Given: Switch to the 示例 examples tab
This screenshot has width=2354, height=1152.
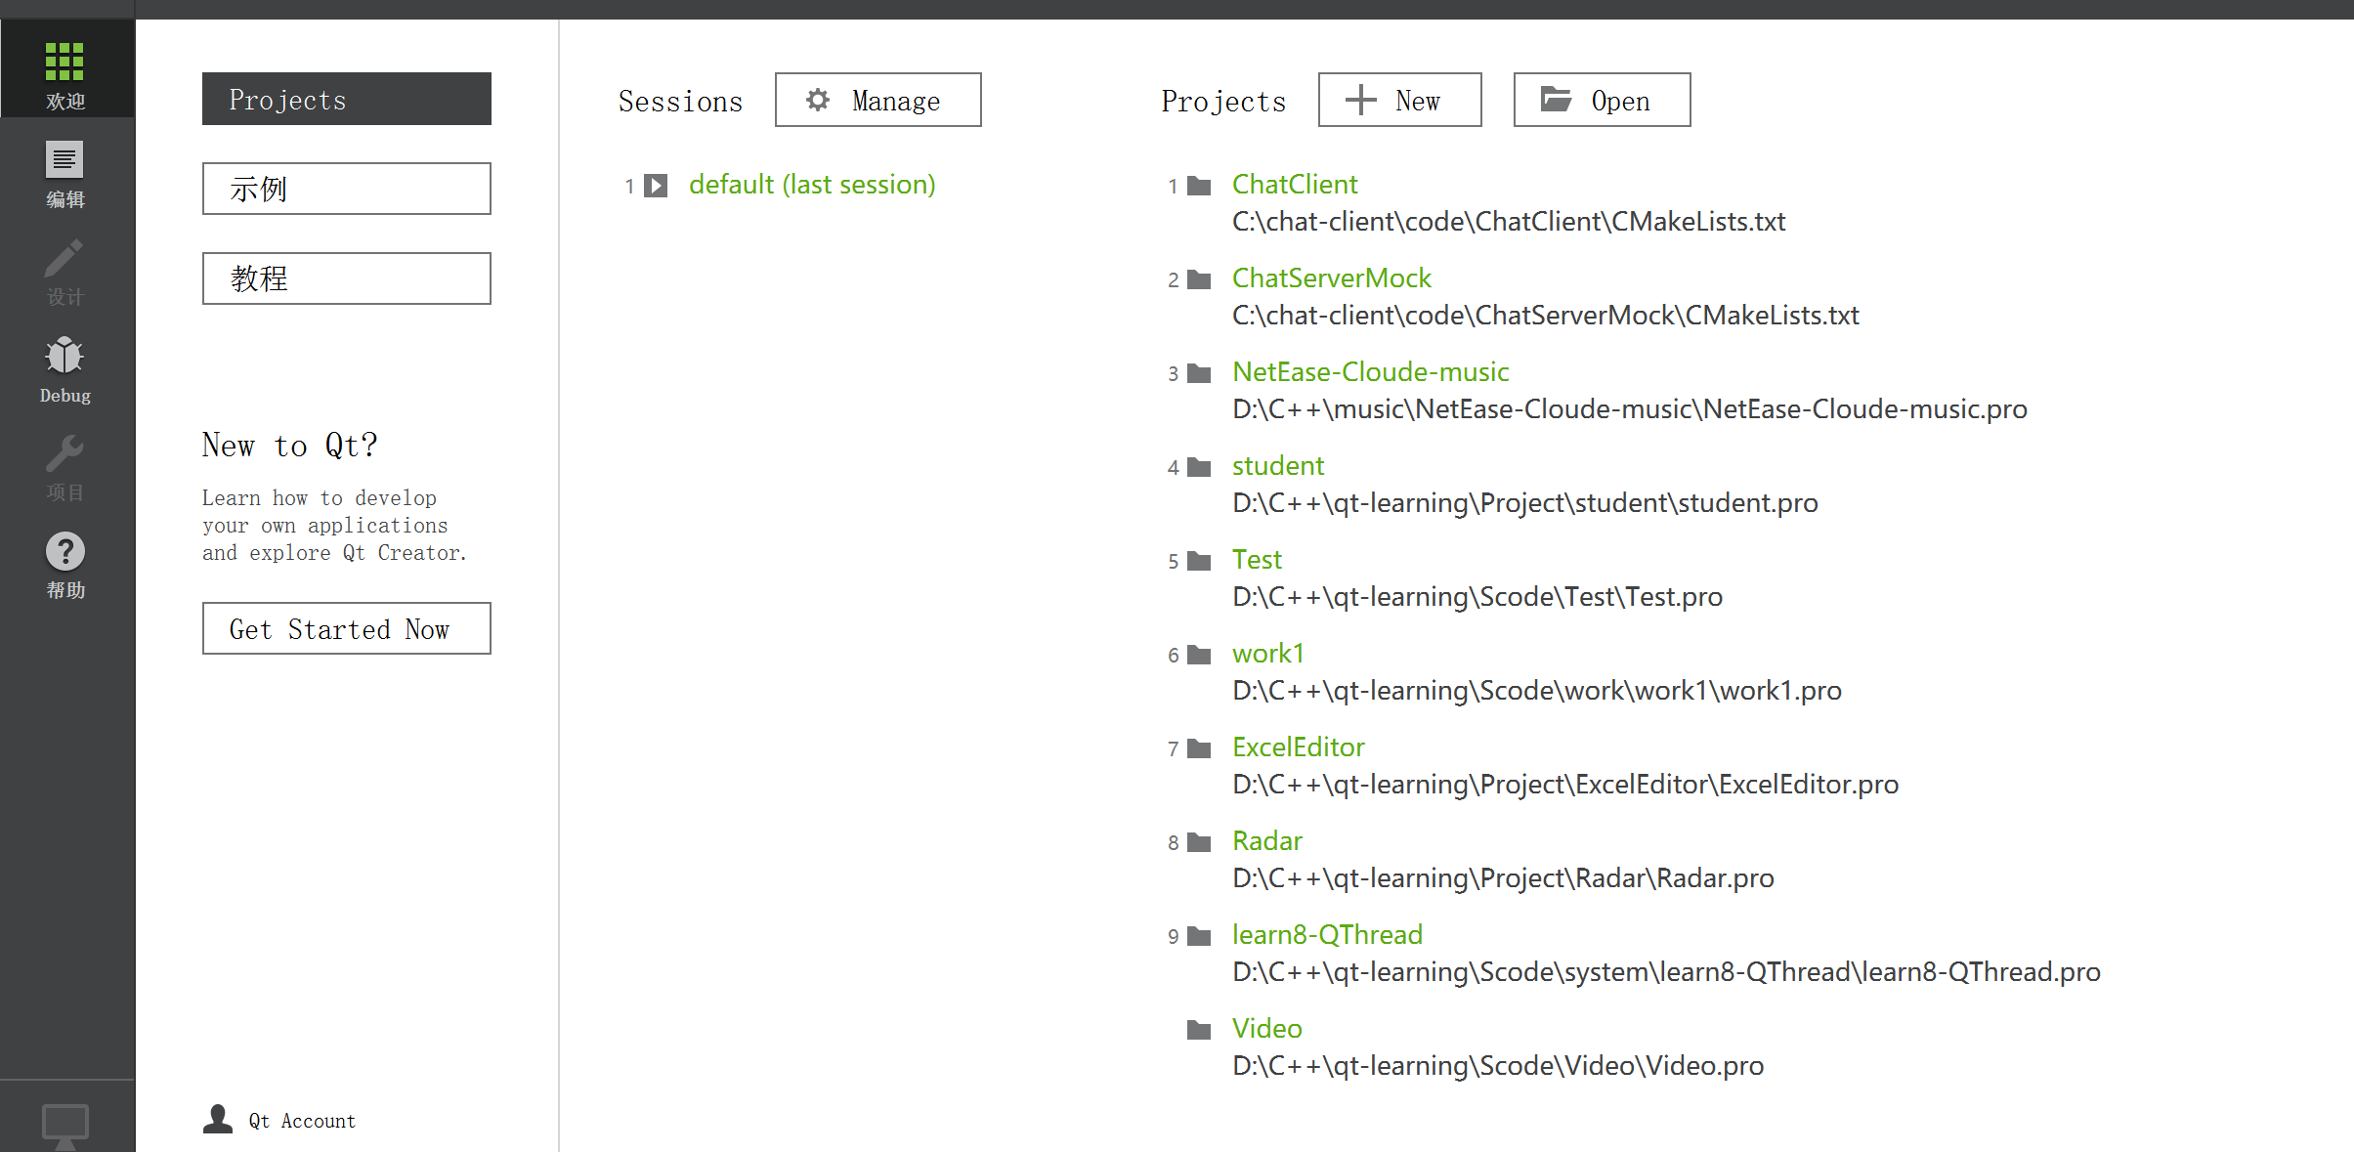Looking at the screenshot, I should tap(346, 189).
